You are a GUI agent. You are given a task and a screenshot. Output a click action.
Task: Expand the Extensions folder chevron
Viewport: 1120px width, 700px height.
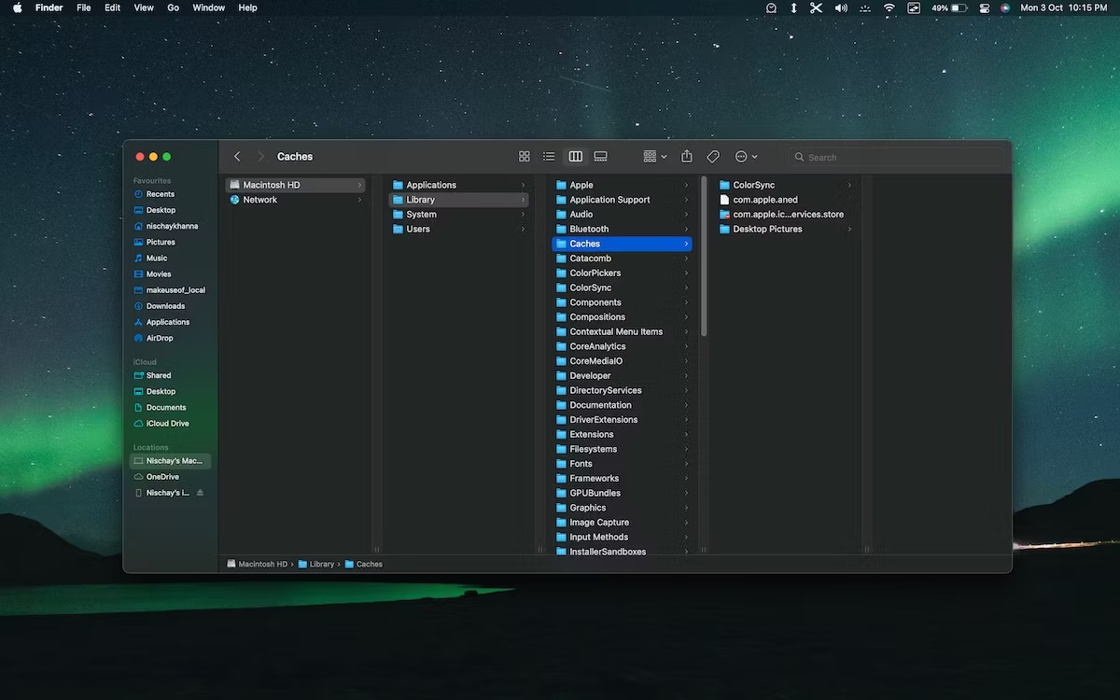(x=686, y=435)
